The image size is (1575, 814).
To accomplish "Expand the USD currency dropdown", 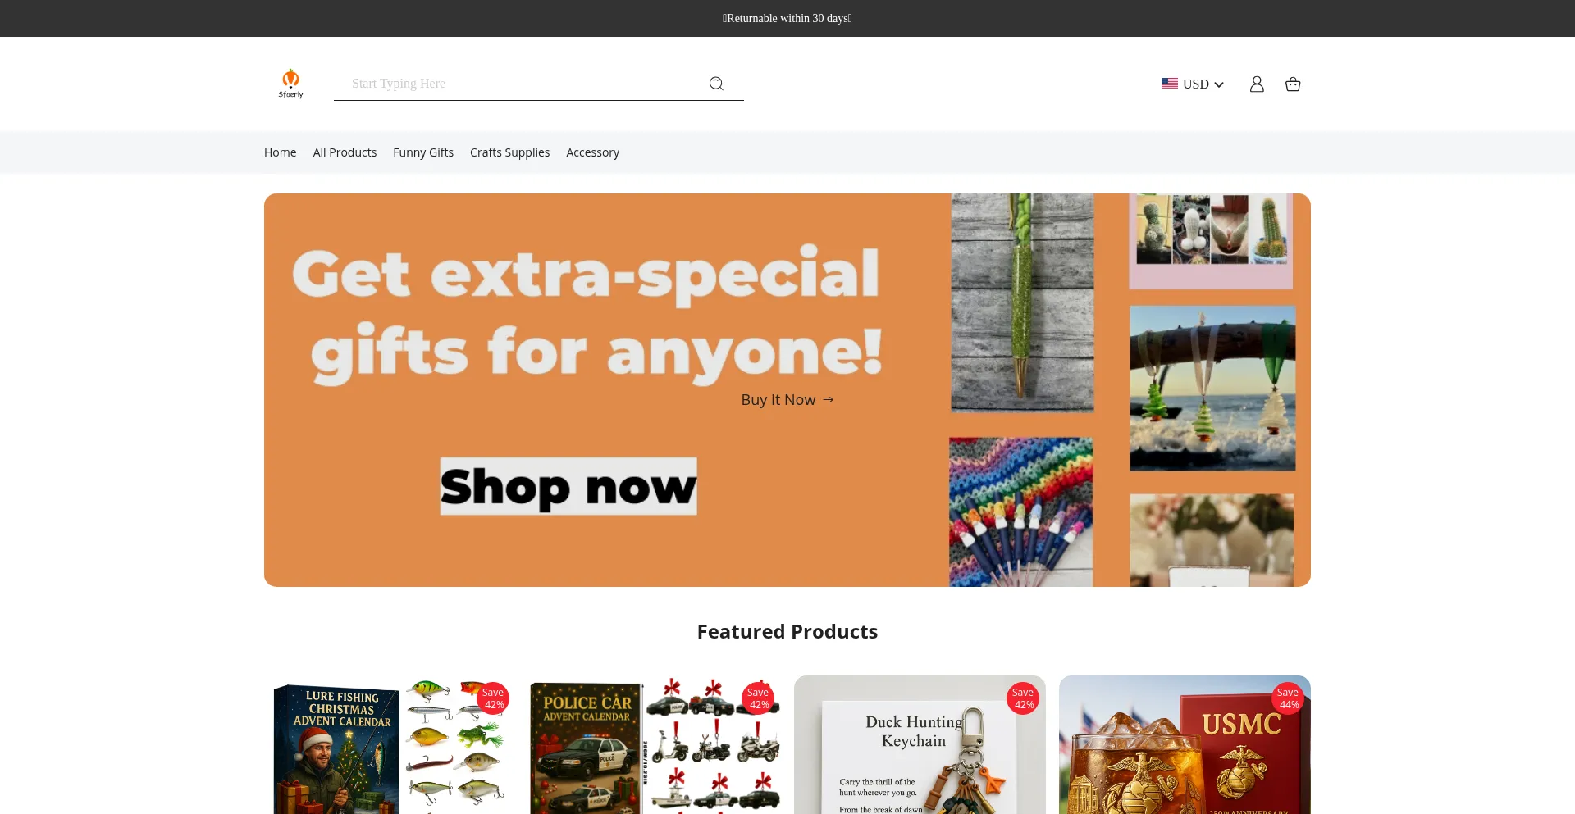I will [x=1203, y=84].
